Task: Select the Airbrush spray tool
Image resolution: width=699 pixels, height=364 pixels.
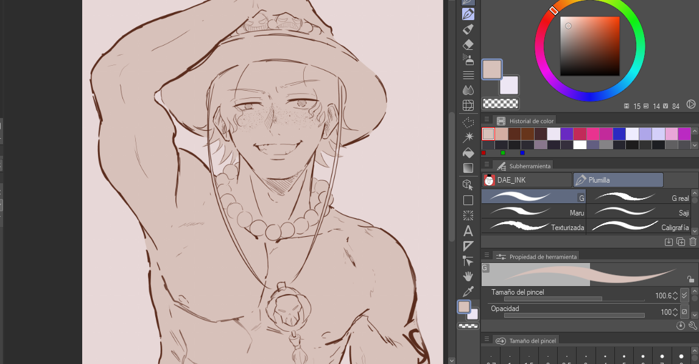Action: pyautogui.click(x=468, y=60)
